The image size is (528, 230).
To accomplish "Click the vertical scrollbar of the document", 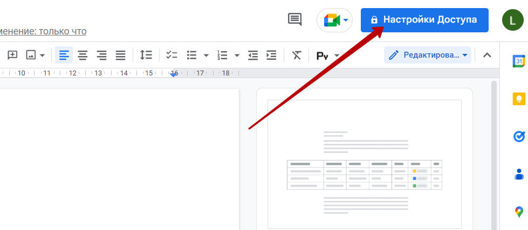I will pos(494,155).
